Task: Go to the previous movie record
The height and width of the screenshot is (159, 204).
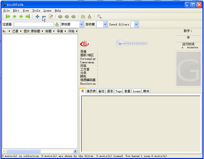Action: click(14, 17)
